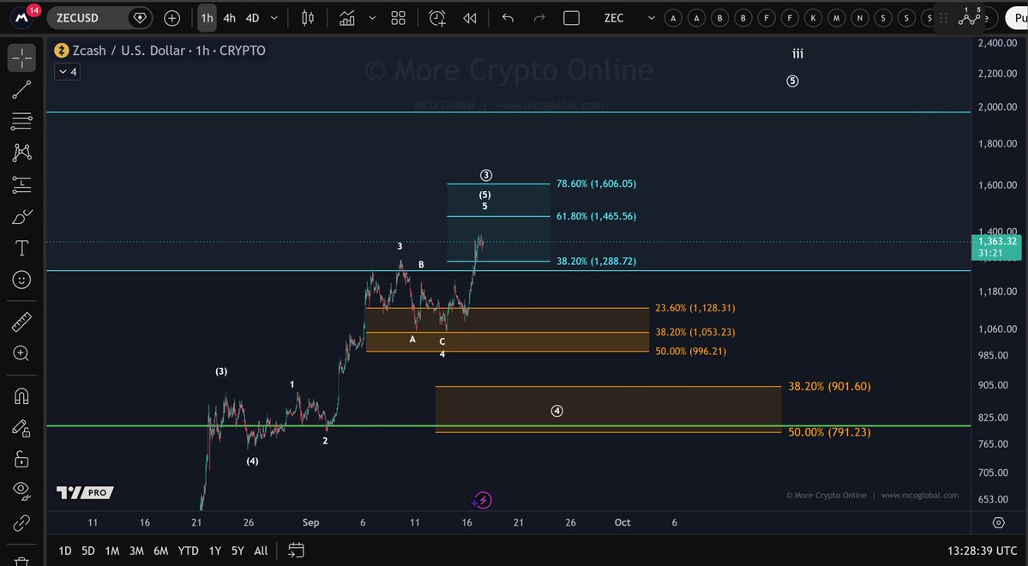Open the candlestick chart type selector
1028x566 pixels.
click(x=308, y=18)
